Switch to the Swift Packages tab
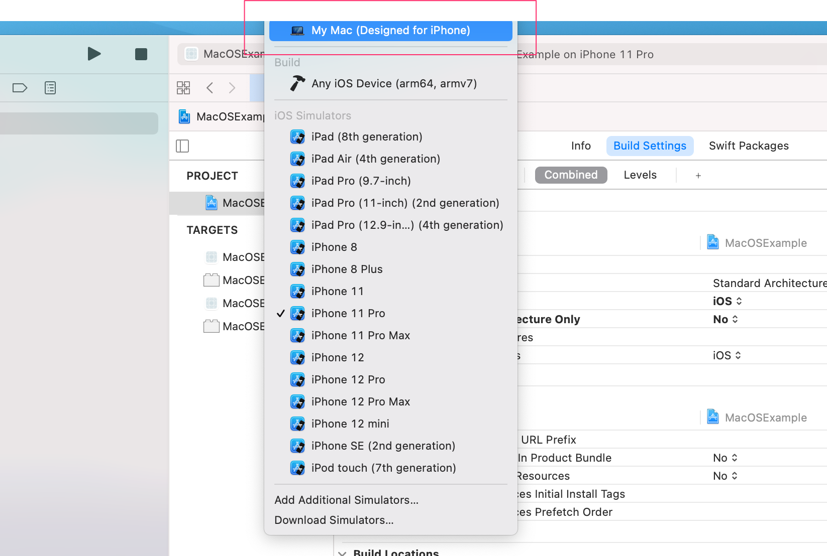This screenshot has width=827, height=556. pos(749,146)
